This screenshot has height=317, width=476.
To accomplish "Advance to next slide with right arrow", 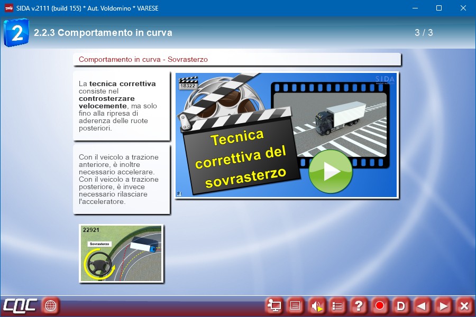I will pyautogui.click(x=443, y=305).
